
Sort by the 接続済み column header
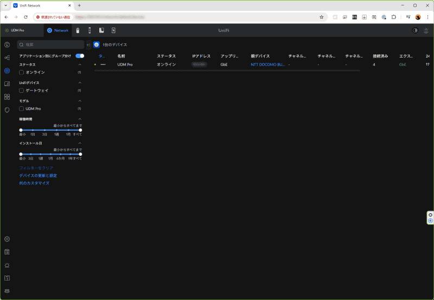click(380, 56)
